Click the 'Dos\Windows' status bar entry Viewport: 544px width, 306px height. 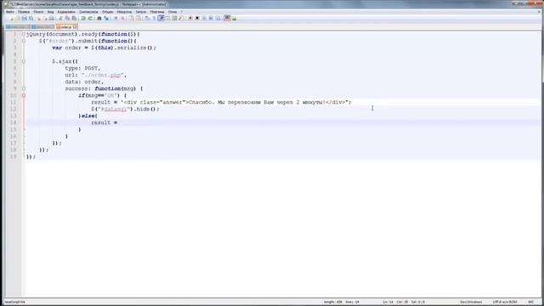tap(471, 303)
